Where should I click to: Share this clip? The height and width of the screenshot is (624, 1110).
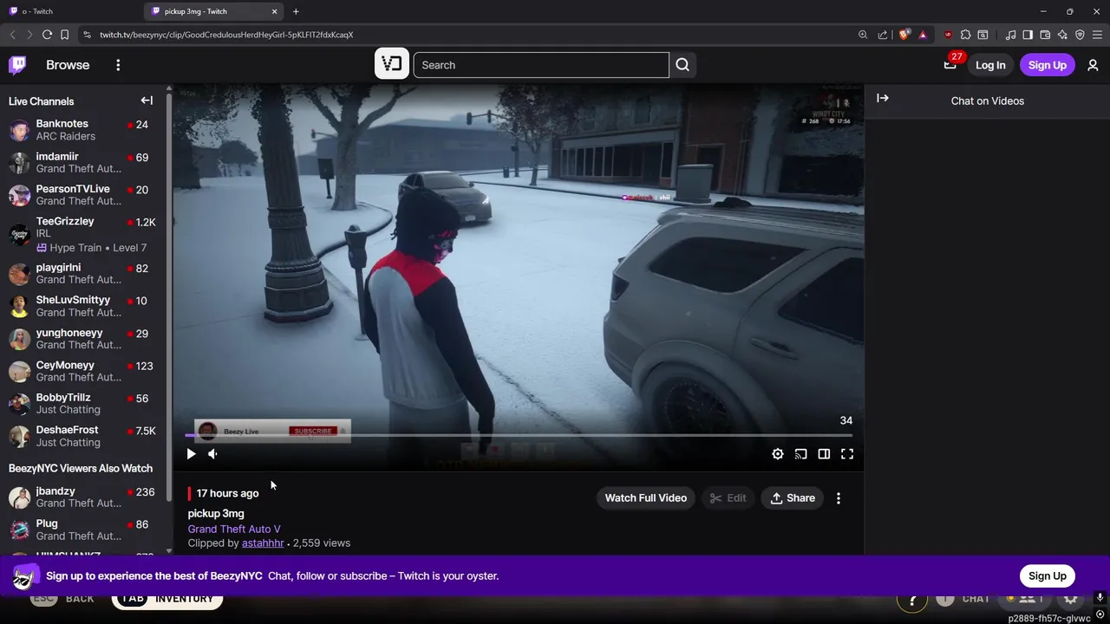[793, 497]
